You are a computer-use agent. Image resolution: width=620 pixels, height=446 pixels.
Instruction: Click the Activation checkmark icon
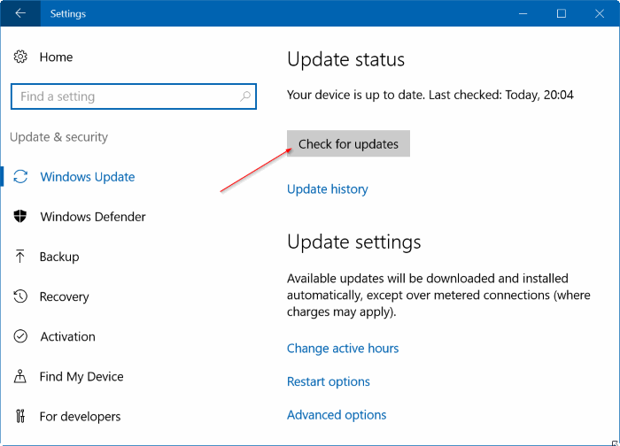coord(20,336)
